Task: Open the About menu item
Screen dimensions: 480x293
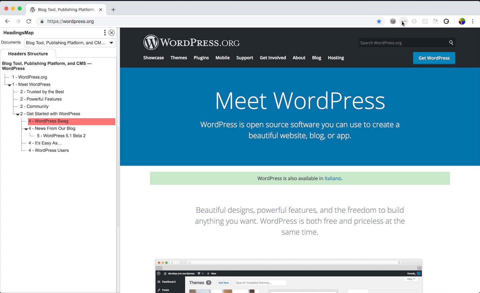Action: pyautogui.click(x=299, y=58)
